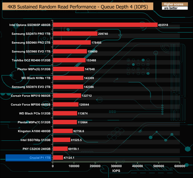Select the 'Samsung SSD960 EVO 1TB' label
Image resolution: width=193 pixels, height=178 pixels.
[x=31, y=51]
